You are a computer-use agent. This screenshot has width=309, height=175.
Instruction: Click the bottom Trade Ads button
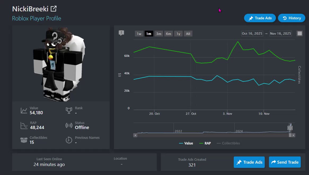click(x=249, y=162)
